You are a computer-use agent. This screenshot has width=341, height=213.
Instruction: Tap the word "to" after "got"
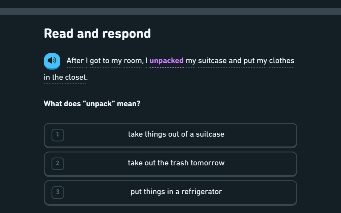click(106, 61)
